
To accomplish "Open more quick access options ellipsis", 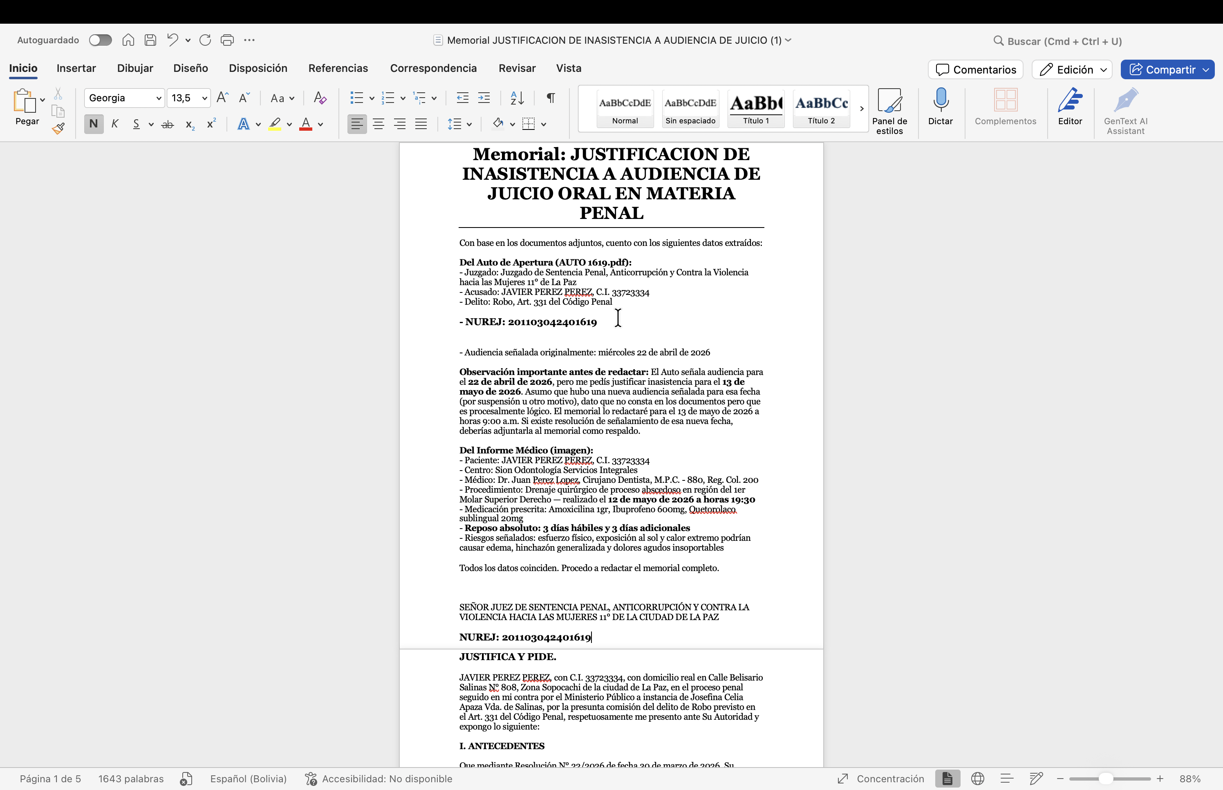I will (x=249, y=40).
